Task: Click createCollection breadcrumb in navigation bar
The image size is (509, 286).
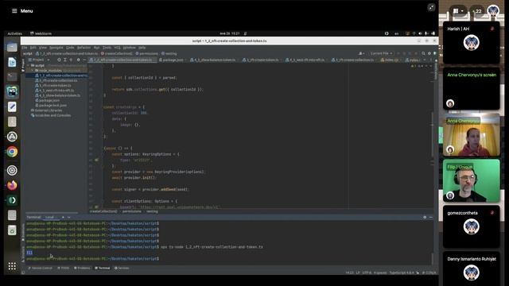Action: point(116,53)
